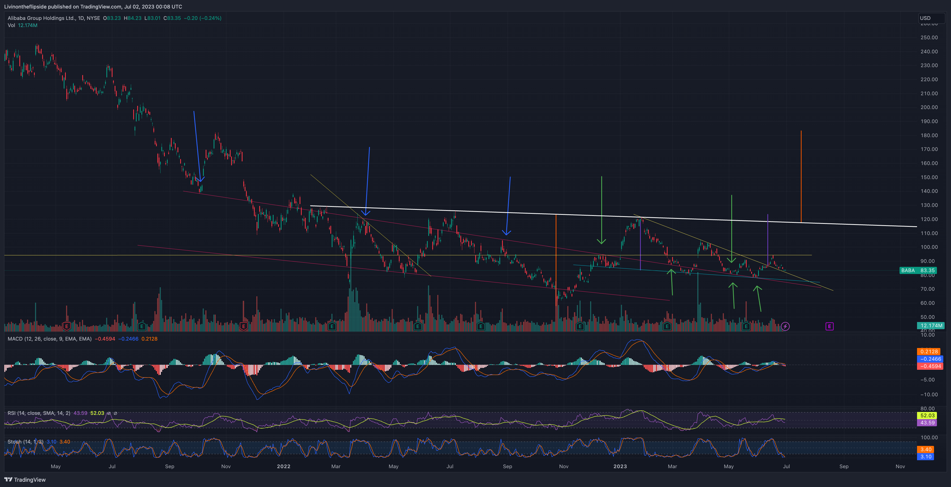This screenshot has width=951, height=487.
Task: Open the green earnings E marker just before March 2022
Action: pyautogui.click(x=332, y=326)
